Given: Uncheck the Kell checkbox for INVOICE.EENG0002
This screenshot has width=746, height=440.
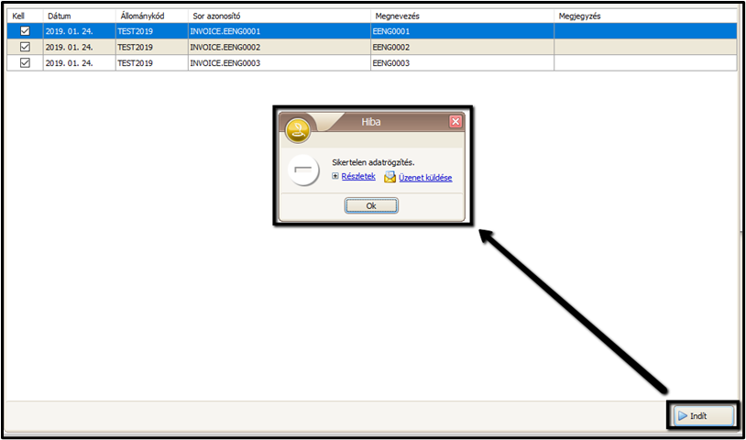Looking at the screenshot, I should tap(25, 47).
